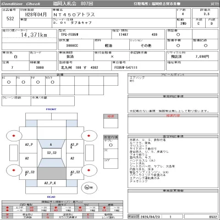220x220 pixels.
Task: Click the Condition Check header title
Action: click(21, 4)
